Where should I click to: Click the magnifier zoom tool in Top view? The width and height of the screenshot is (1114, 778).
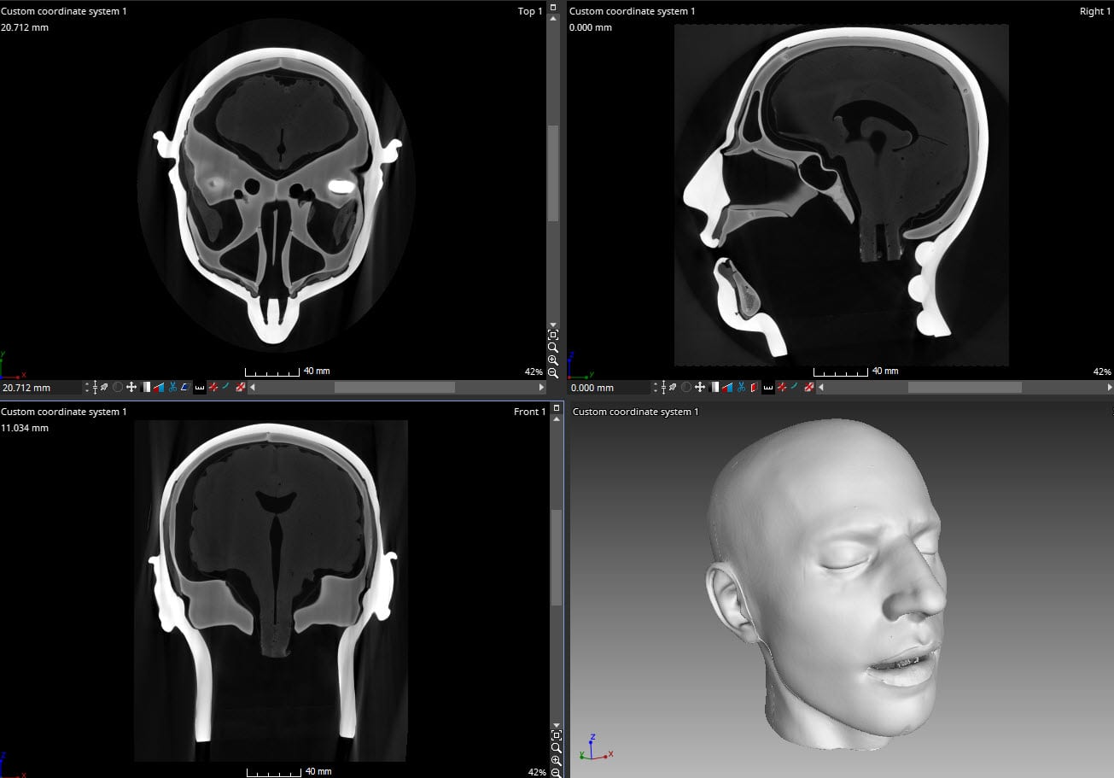(553, 348)
